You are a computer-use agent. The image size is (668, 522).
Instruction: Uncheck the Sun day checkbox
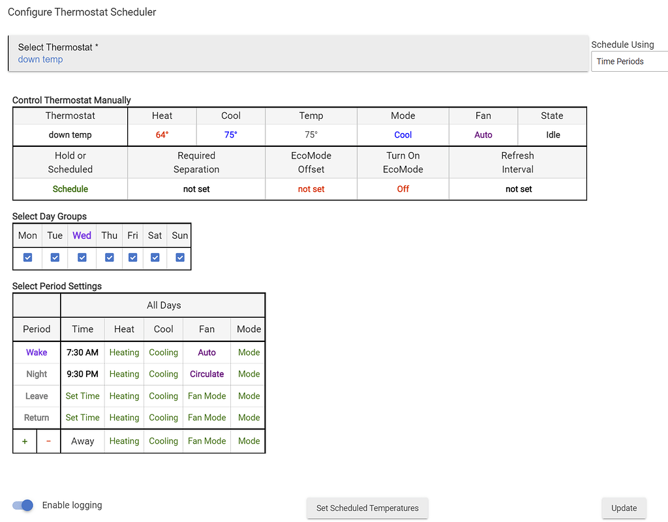[179, 258]
